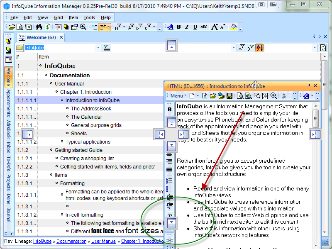The image size is (332, 249).
Task: Close the HTML pane
Action: click(315, 86)
